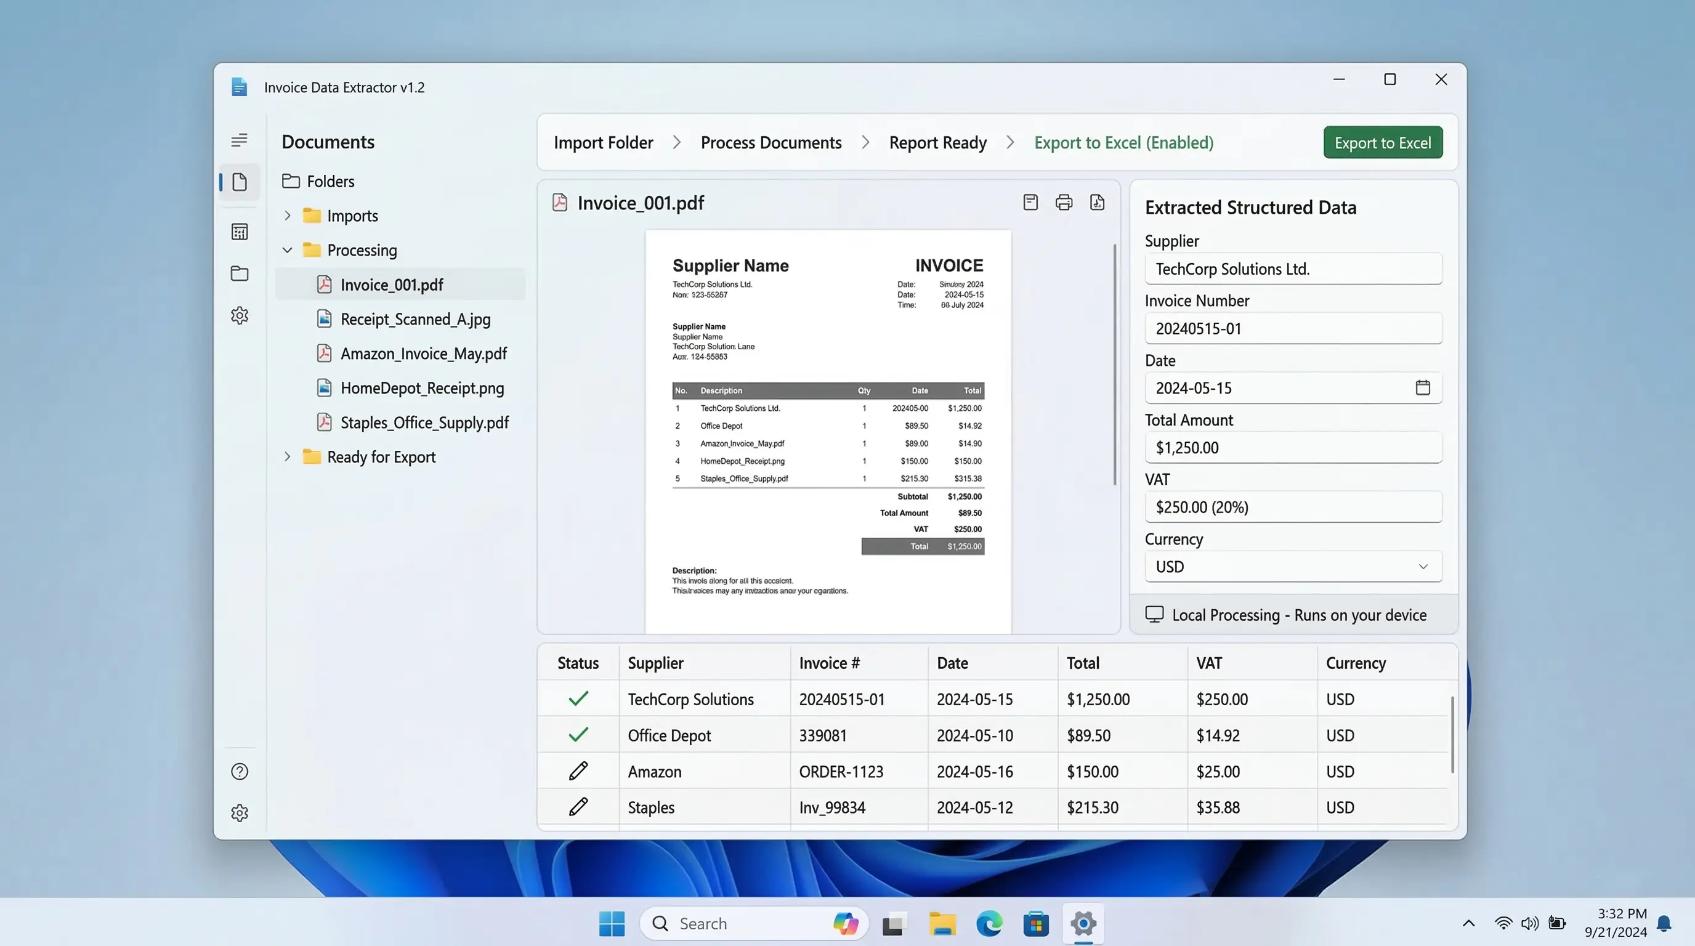
Task: Select the Documents panel icon in sidebar
Action: 239,182
